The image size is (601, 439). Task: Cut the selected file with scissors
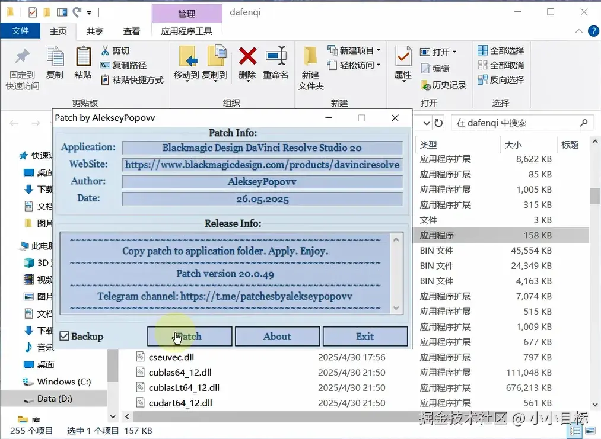pyautogui.click(x=115, y=50)
